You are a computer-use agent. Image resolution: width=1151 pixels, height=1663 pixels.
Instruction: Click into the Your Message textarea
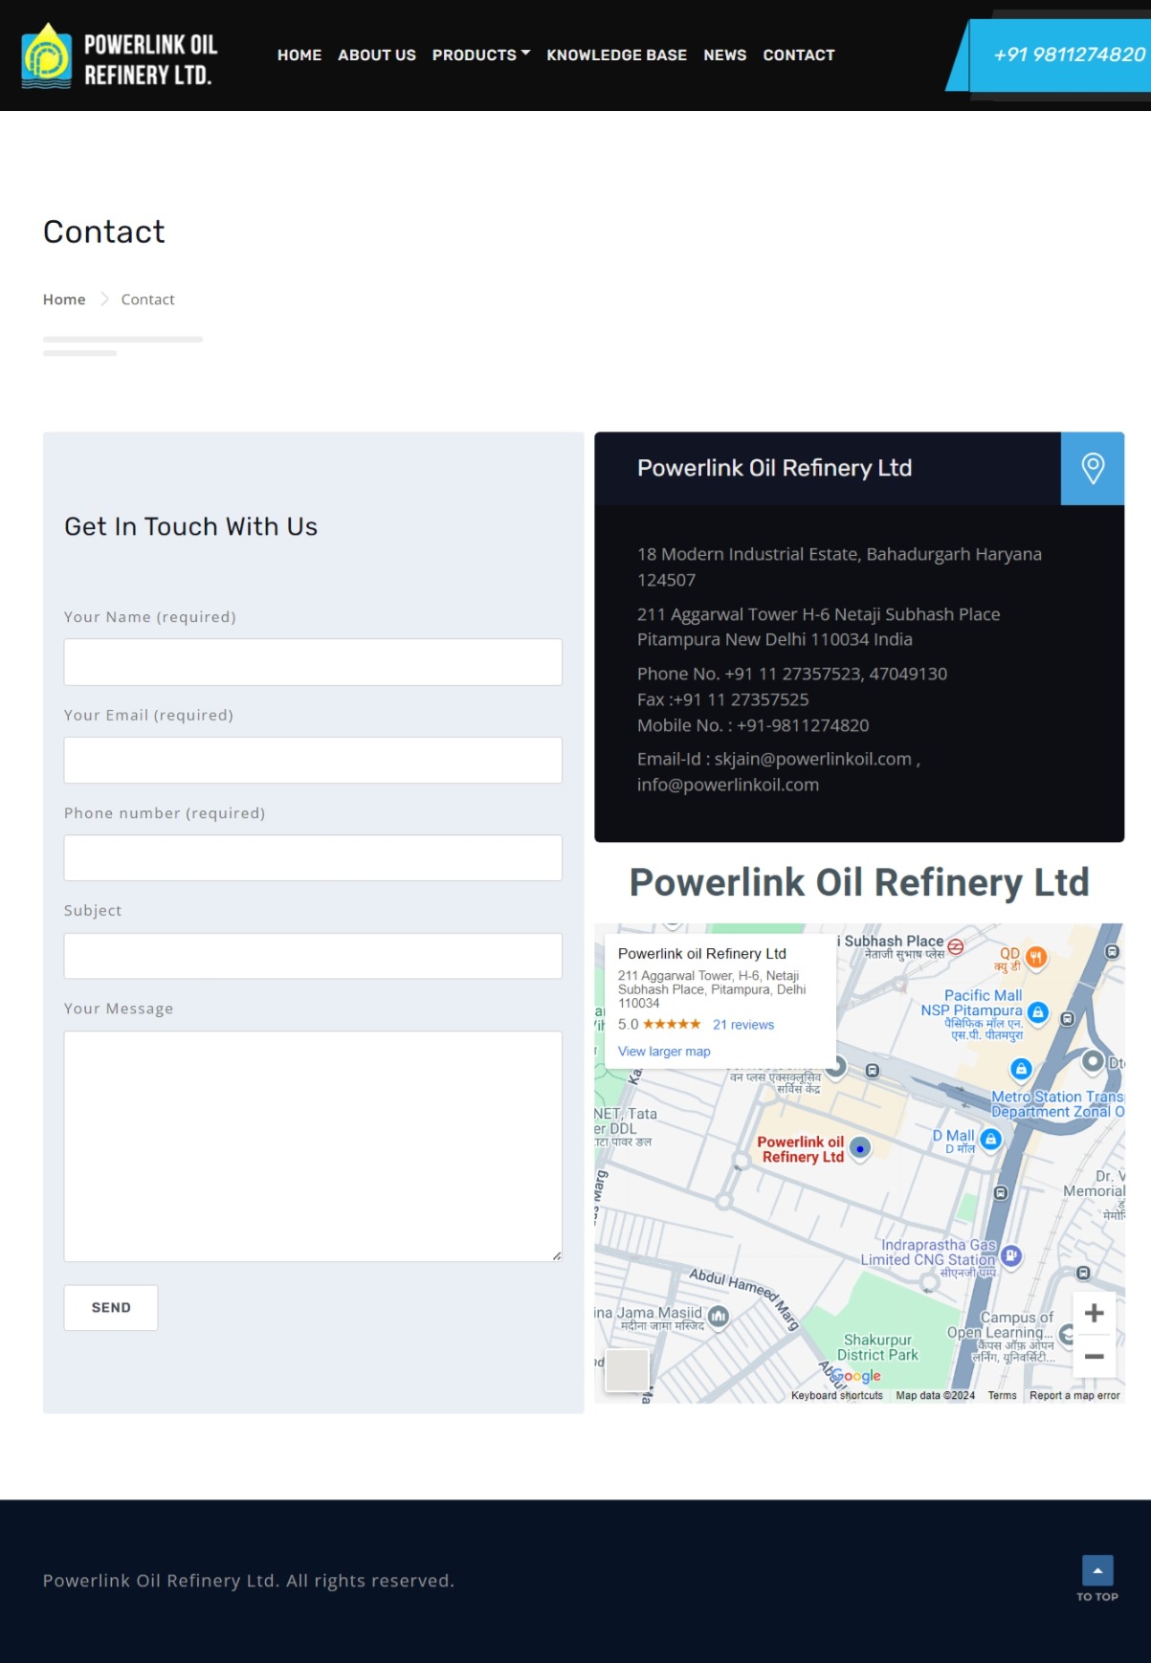click(313, 1145)
